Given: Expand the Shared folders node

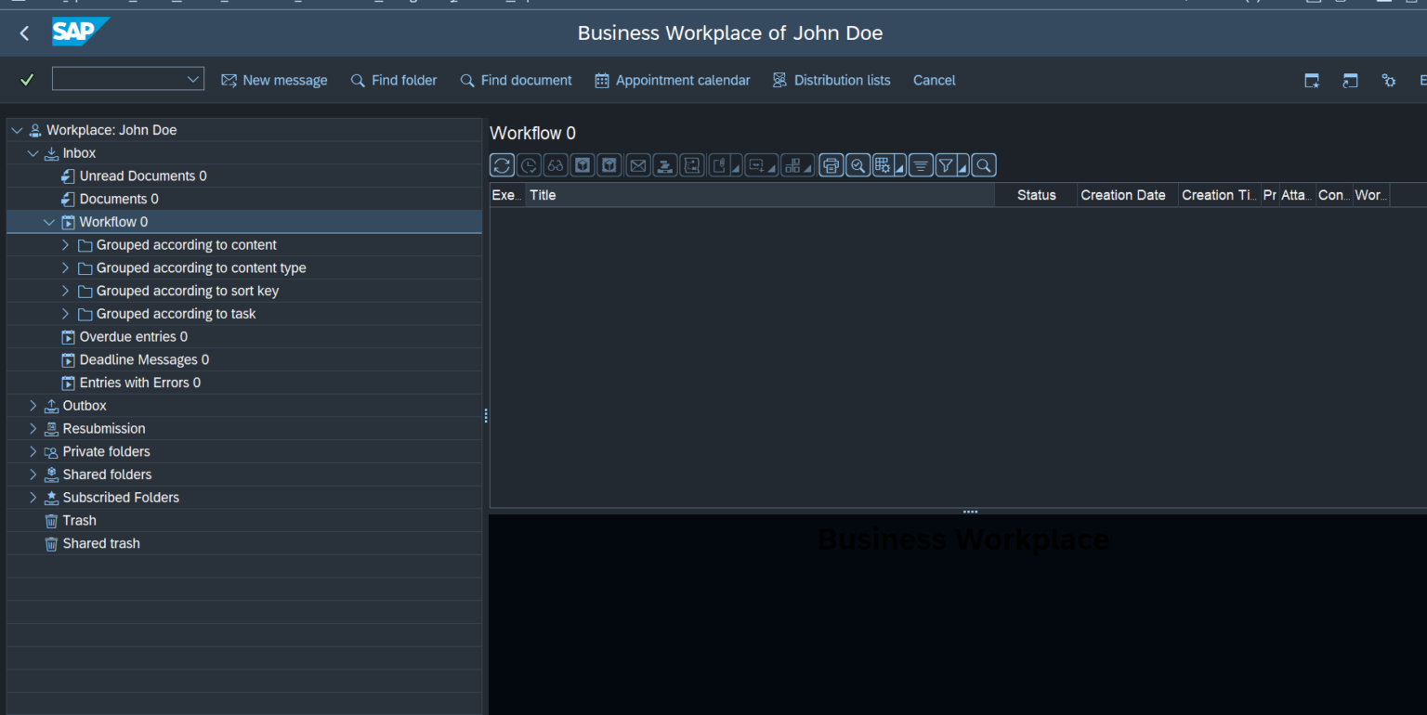Looking at the screenshot, I should click(33, 474).
